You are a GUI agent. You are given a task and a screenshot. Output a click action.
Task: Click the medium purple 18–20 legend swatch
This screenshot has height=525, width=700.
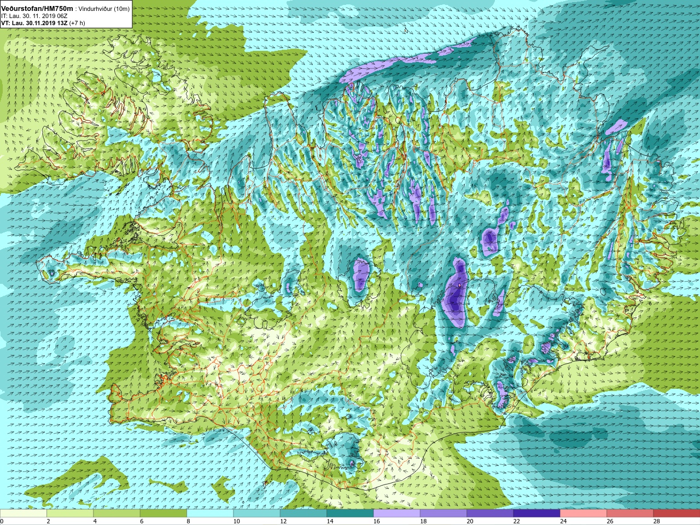pyautogui.click(x=444, y=514)
